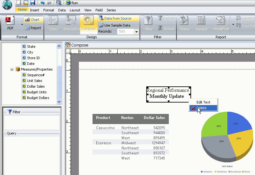Image resolution: width=255 pixels, height=175 pixels.
Task: Open the Theme ribbon button
Action: click(x=184, y=23)
